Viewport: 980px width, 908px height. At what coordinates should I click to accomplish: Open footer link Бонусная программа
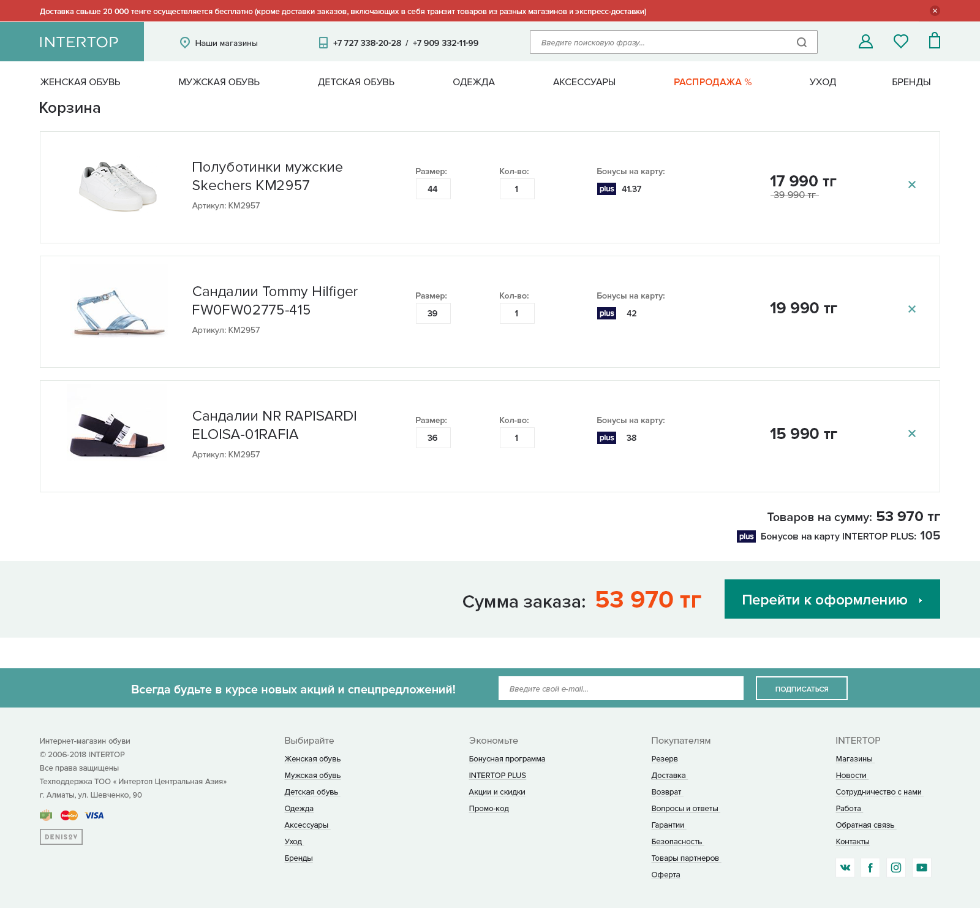(507, 759)
